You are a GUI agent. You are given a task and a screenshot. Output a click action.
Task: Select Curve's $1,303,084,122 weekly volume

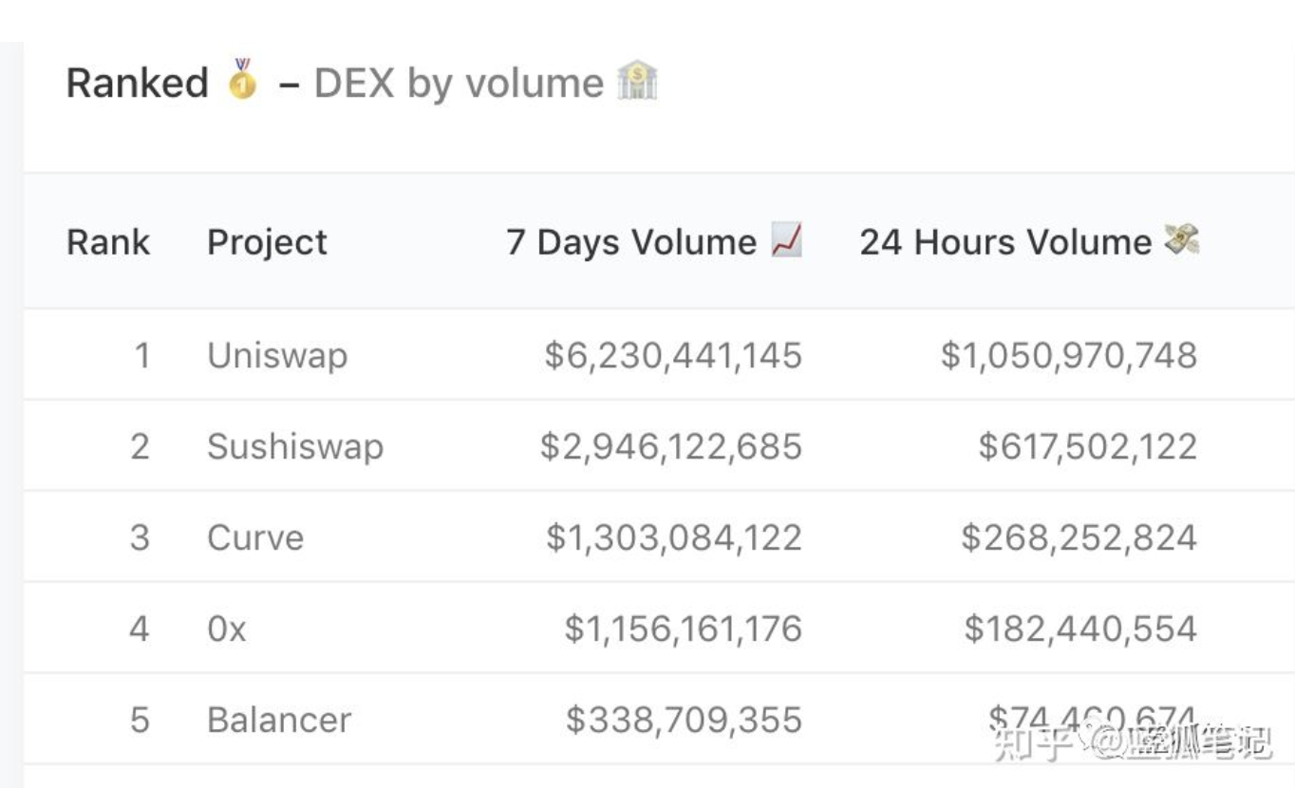point(674,538)
